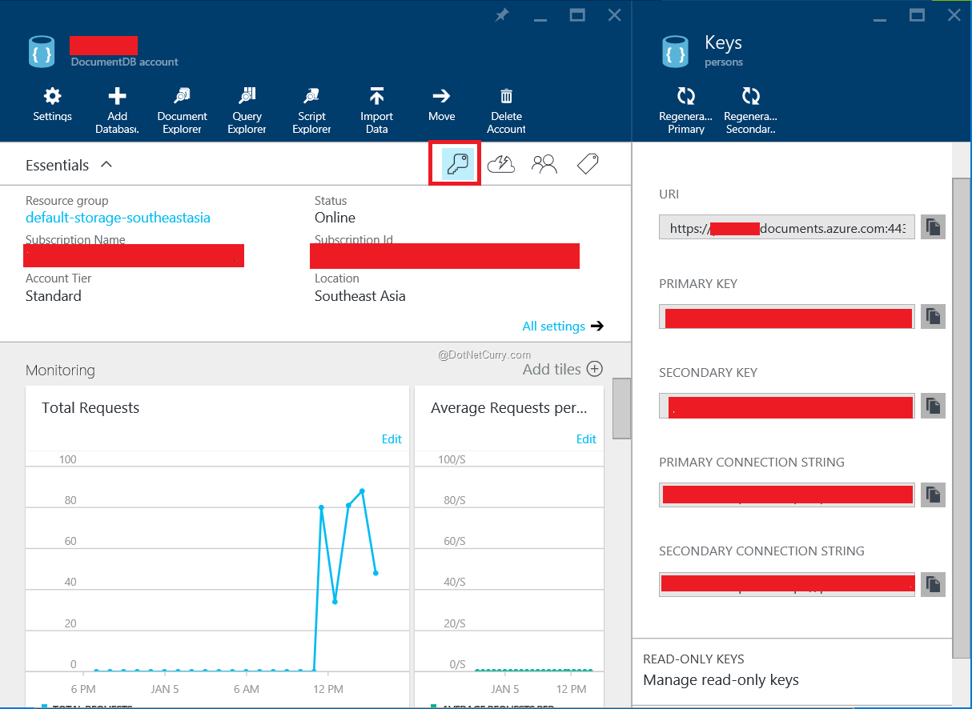Copy the Primary Key value

tap(933, 317)
